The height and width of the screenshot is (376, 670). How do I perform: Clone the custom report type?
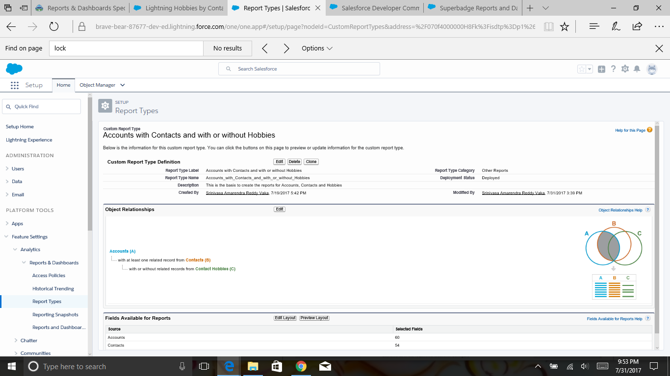pos(311,162)
